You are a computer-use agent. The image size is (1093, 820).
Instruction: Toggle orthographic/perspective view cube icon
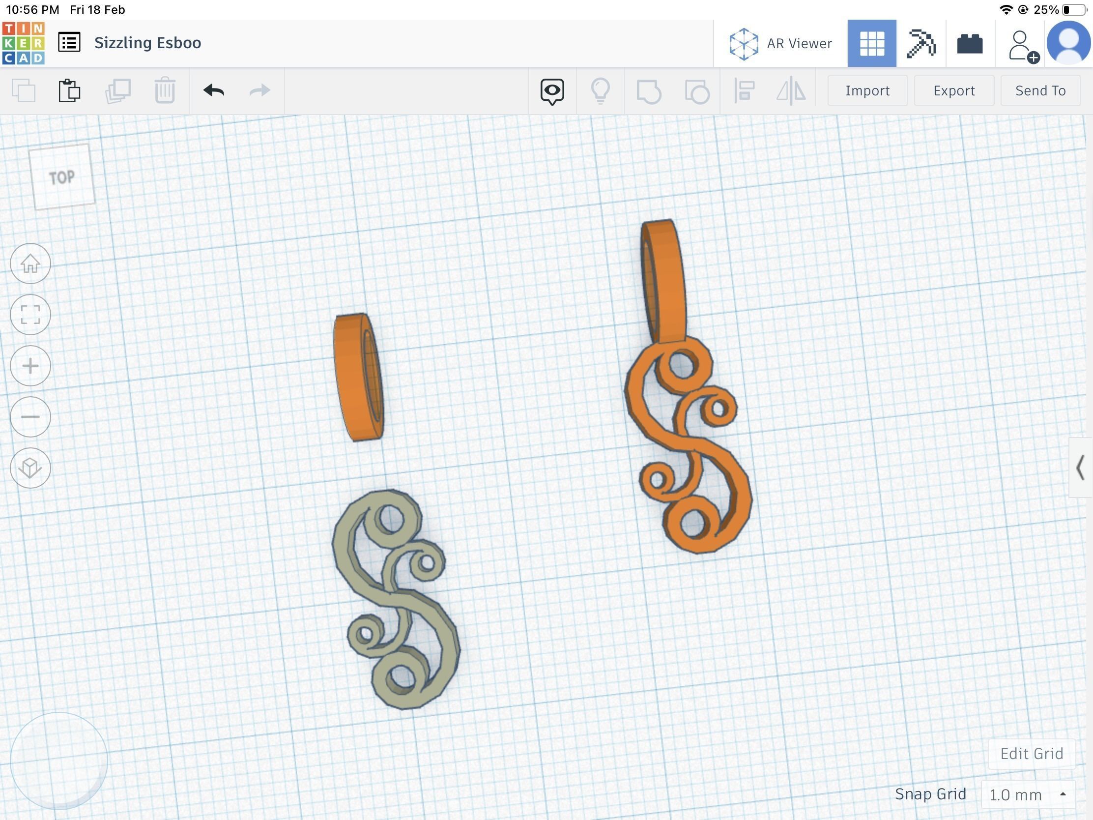click(30, 468)
